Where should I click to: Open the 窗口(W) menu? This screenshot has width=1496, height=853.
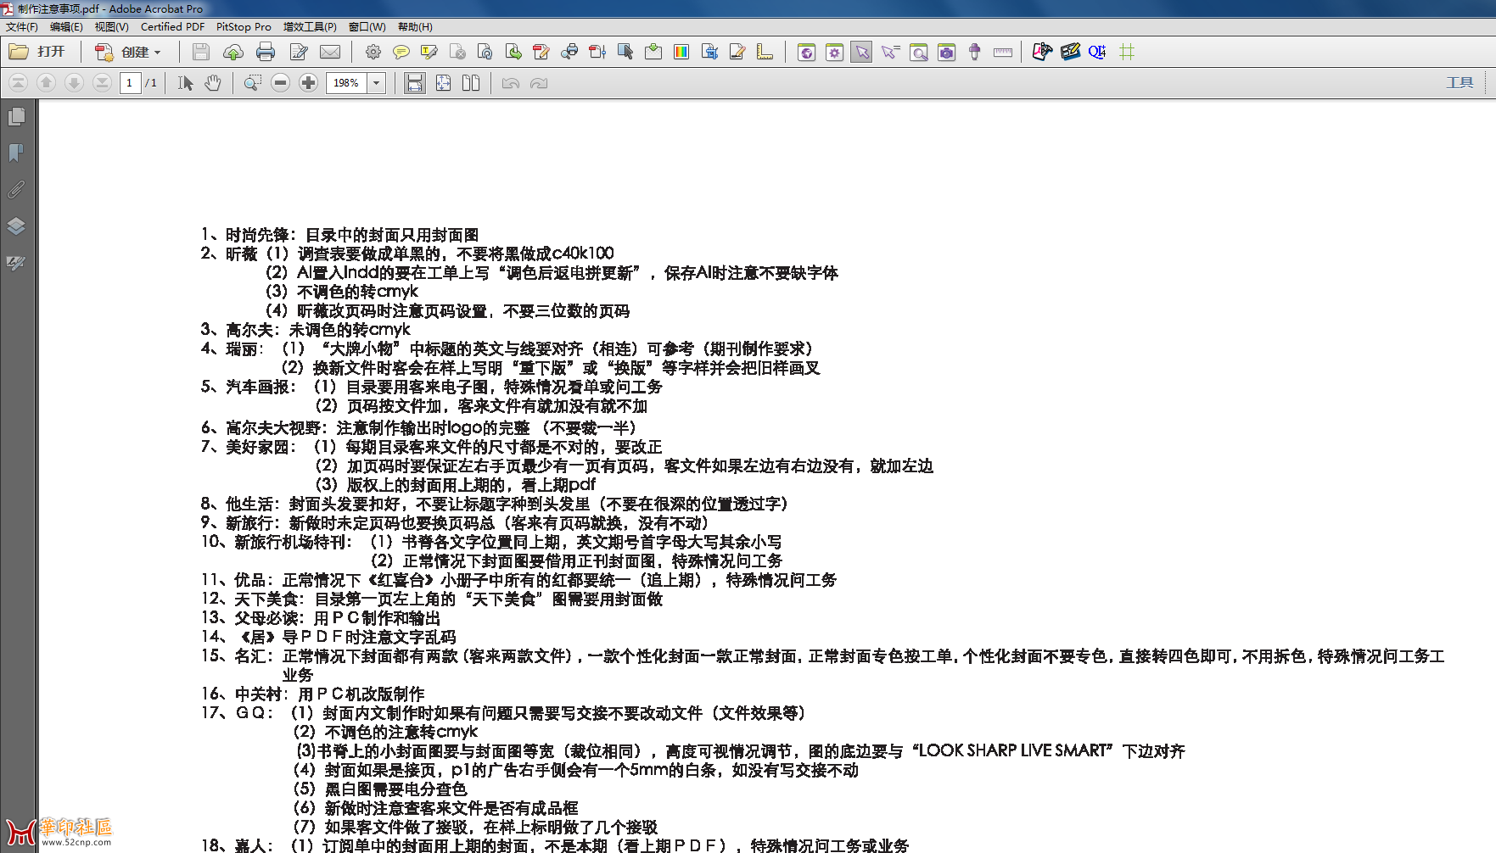click(367, 26)
